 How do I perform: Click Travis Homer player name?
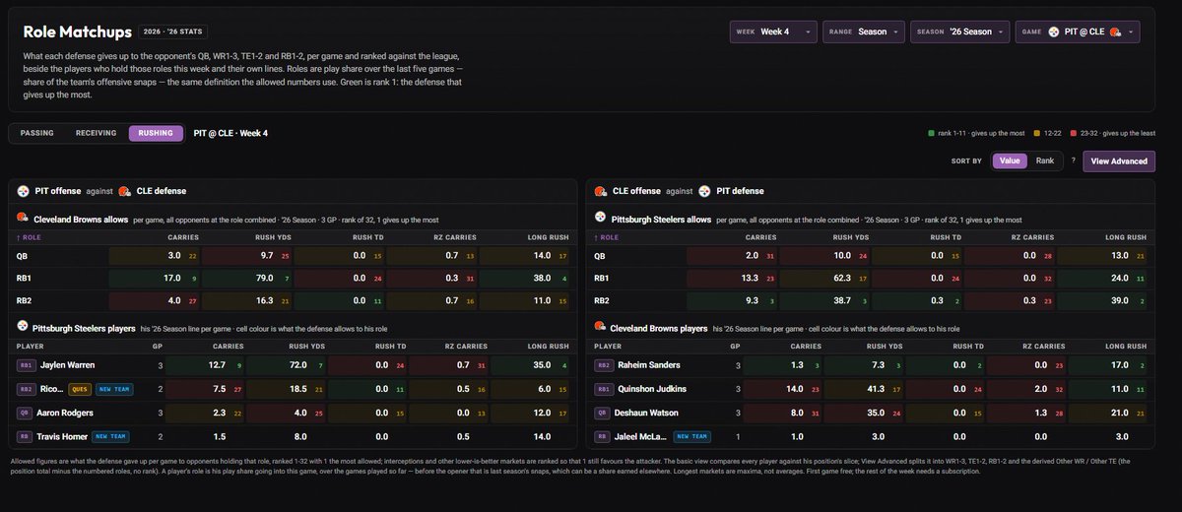pyautogui.click(x=64, y=435)
